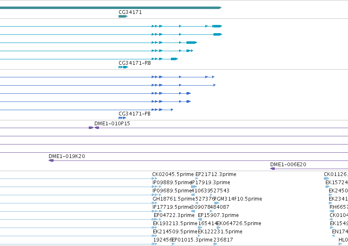Screen dimensions: 348x246
Task: Click the IP17719.5prime EST label
Action: coord(172,207)
